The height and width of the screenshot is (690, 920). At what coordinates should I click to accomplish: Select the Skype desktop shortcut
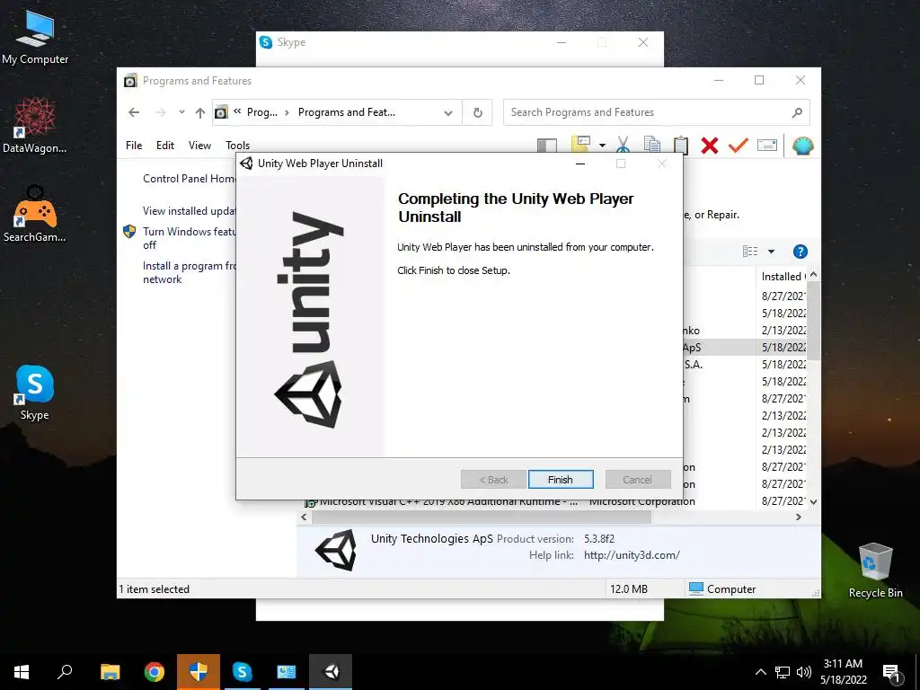click(35, 392)
